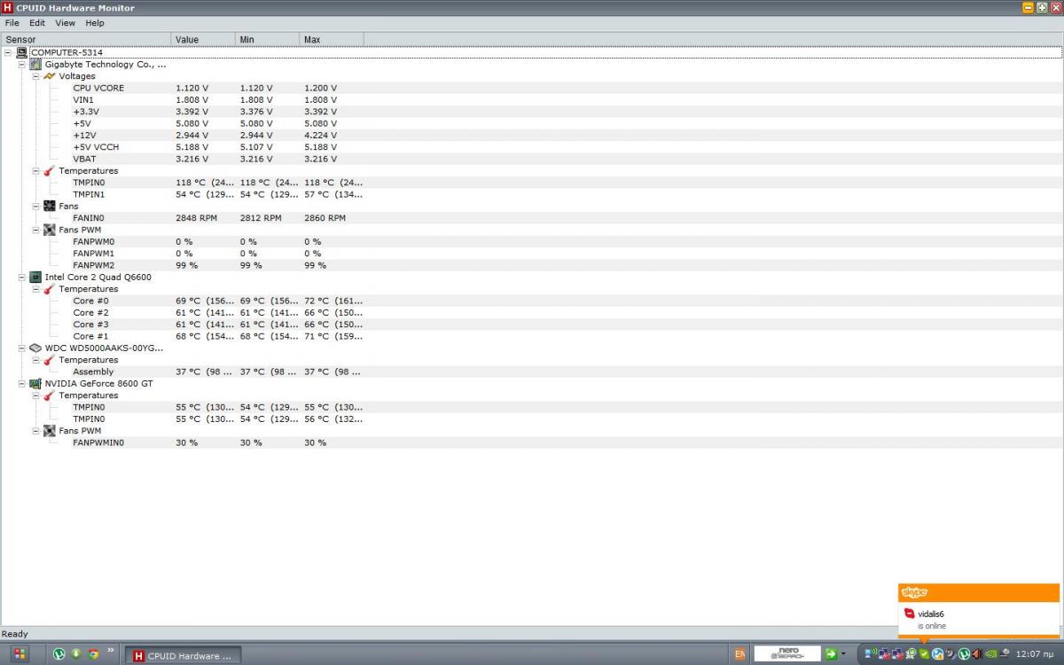Open the Nero search dropdown arrow
The width and height of the screenshot is (1064, 665).
(843, 654)
